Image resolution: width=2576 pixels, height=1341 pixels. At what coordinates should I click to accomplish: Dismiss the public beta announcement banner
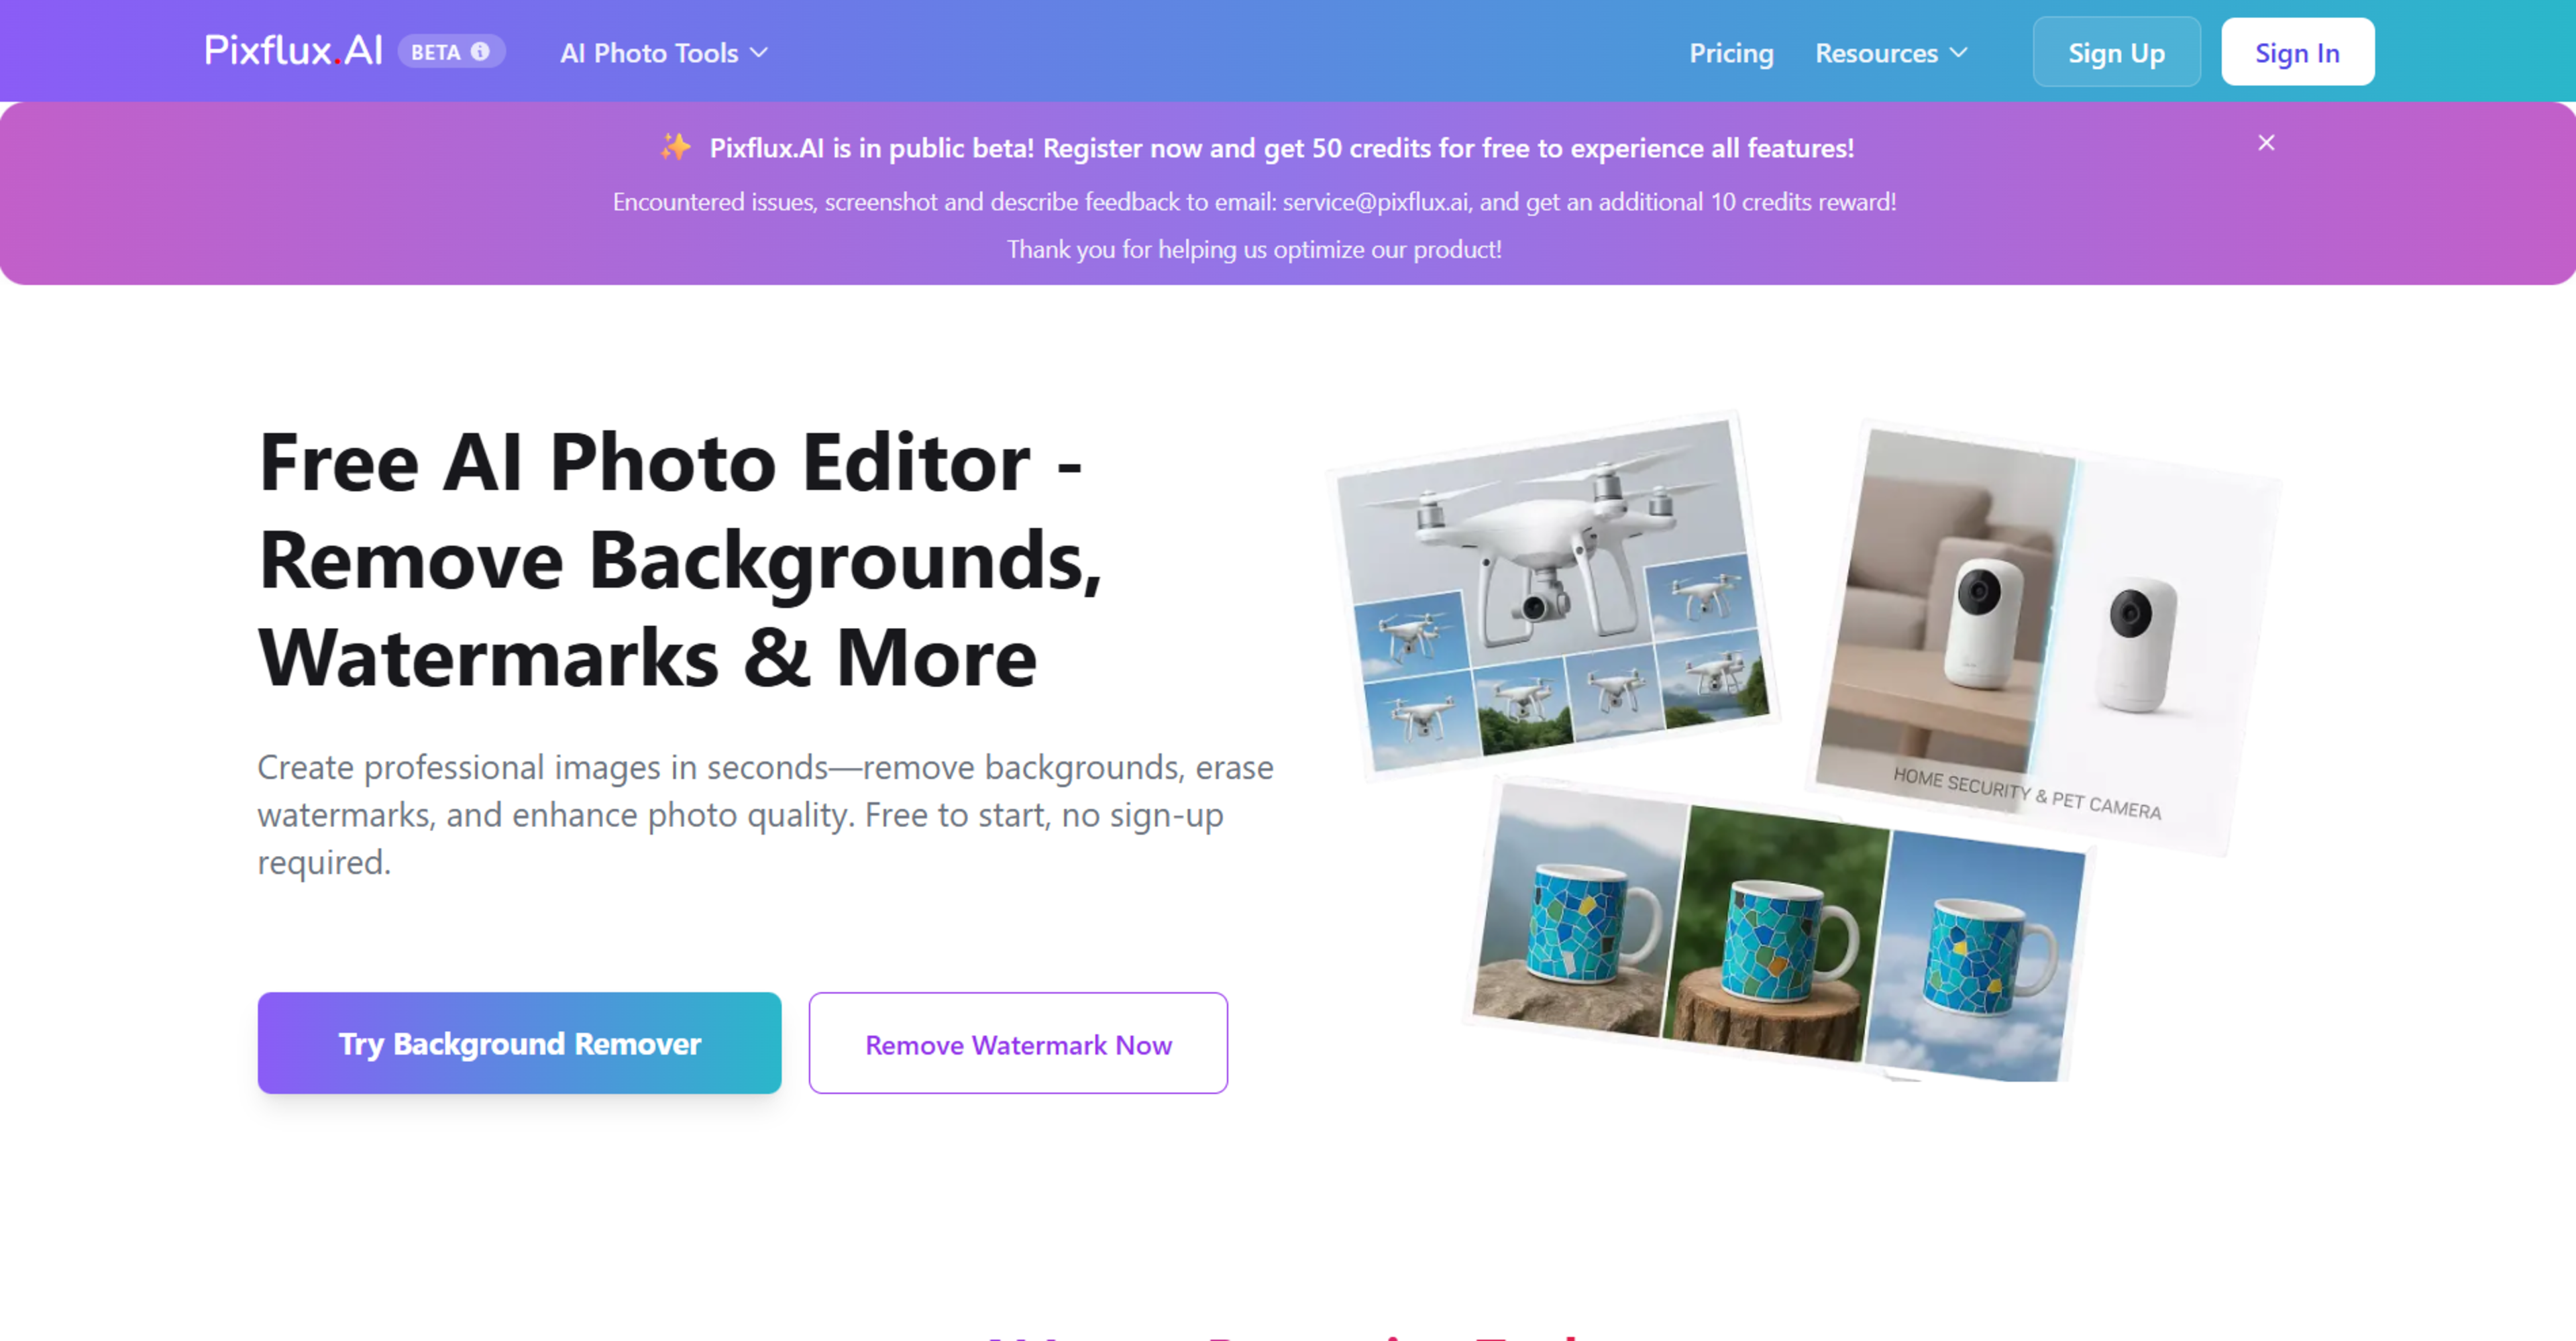2266,143
